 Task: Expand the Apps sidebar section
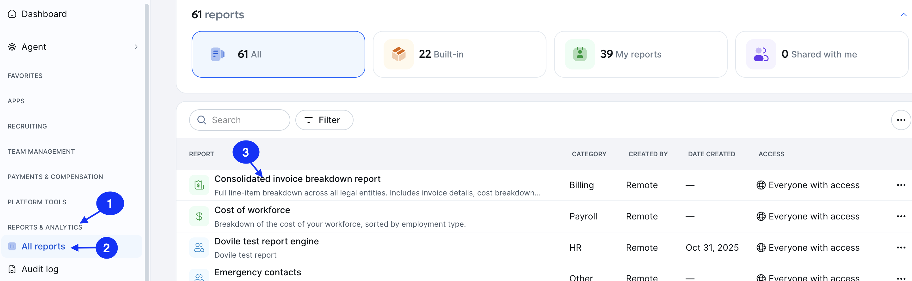click(16, 101)
